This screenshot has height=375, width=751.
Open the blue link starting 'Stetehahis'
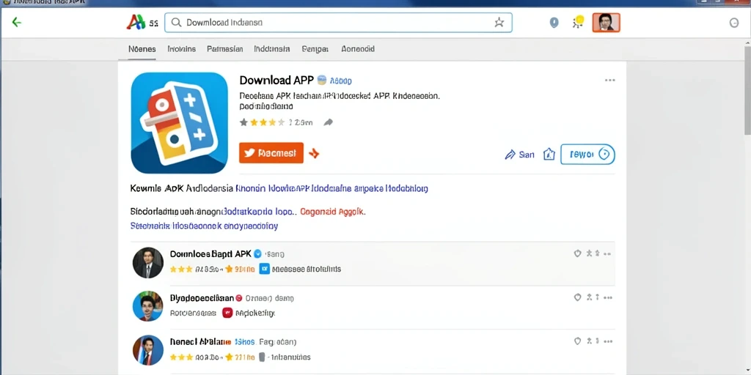coord(204,226)
